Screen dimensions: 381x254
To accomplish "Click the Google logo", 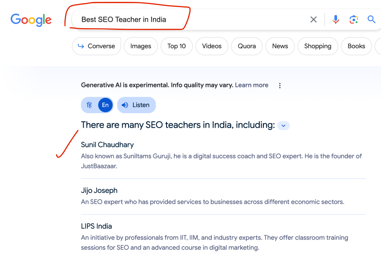I will [31, 20].
